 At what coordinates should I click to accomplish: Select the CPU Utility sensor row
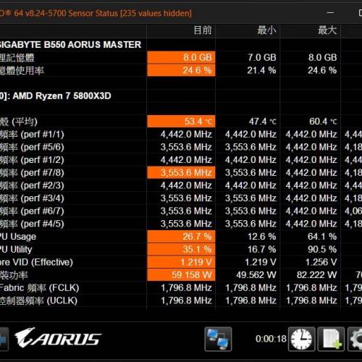click(x=181, y=249)
